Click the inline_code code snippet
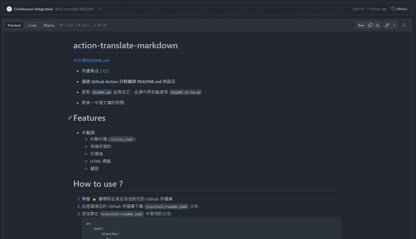The width and height of the screenshot is (416, 239). point(122,139)
